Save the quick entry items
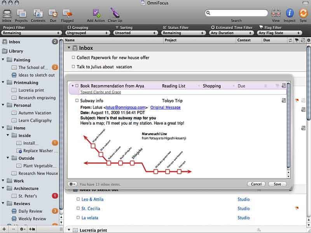 [x=277, y=184]
